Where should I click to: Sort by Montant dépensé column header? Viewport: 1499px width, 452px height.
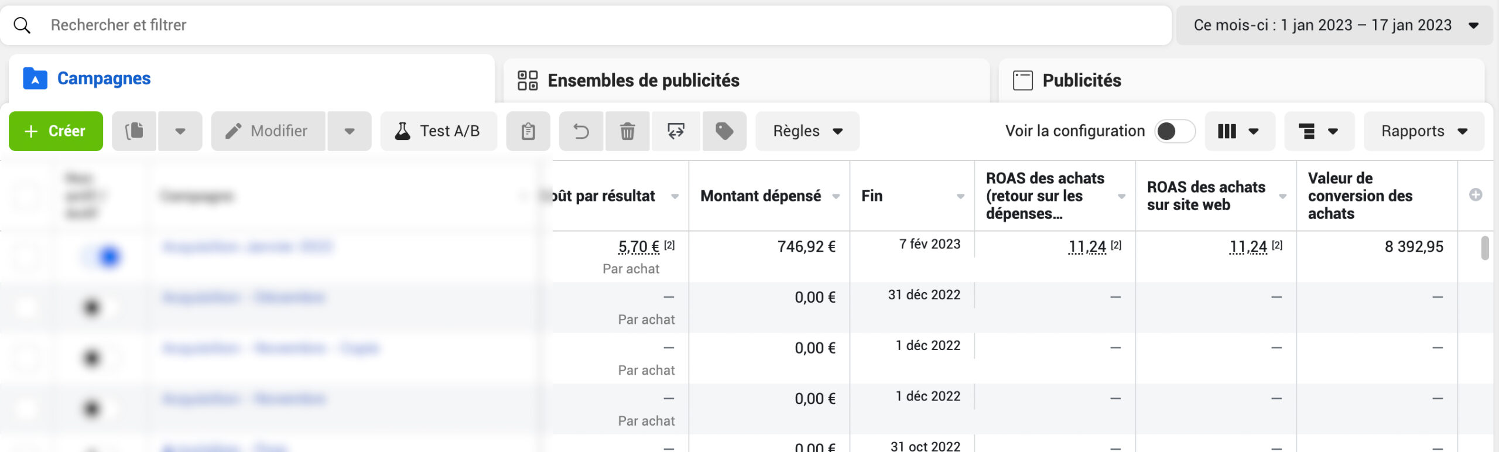[x=761, y=196]
